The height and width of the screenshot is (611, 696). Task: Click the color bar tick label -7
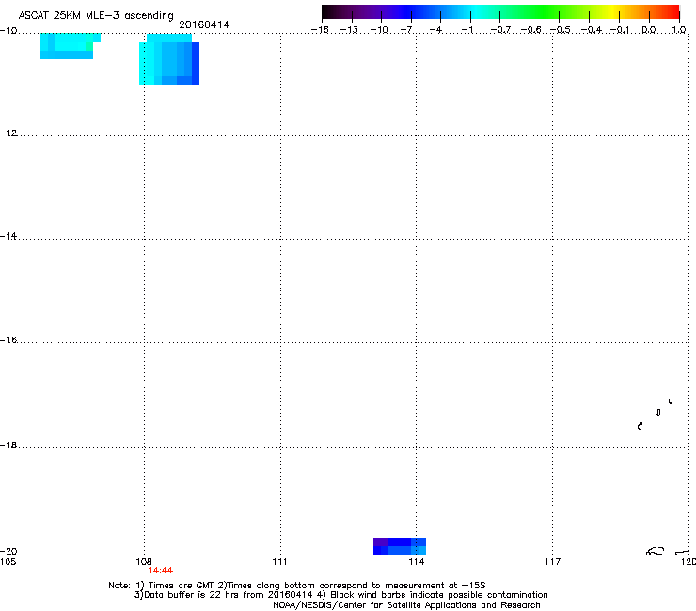click(x=408, y=30)
